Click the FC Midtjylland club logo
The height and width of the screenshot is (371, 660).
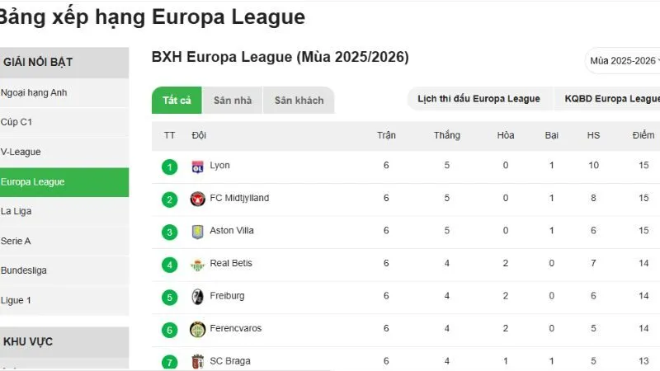[197, 199]
